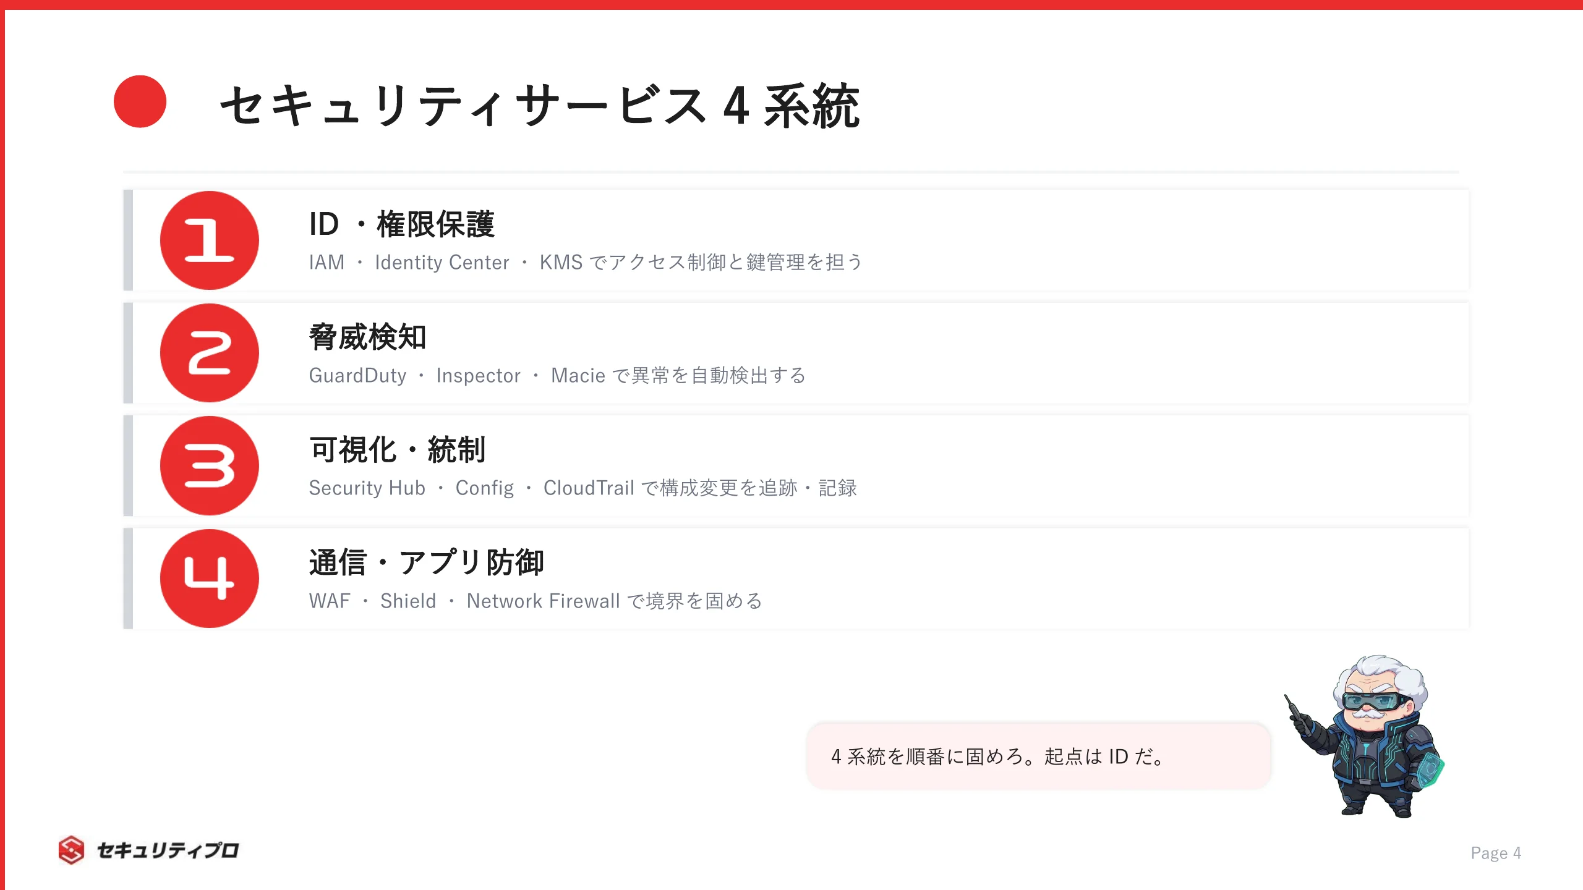
Task: Click the IAM・Identity Center・KMS description line
Action: (x=586, y=262)
